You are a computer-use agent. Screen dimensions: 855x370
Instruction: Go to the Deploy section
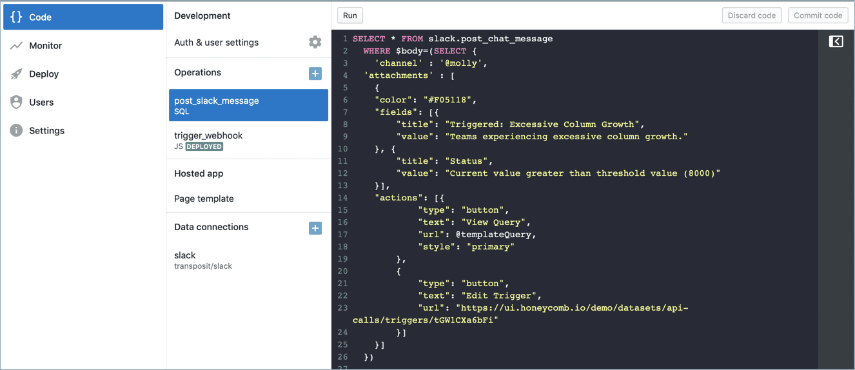click(44, 74)
